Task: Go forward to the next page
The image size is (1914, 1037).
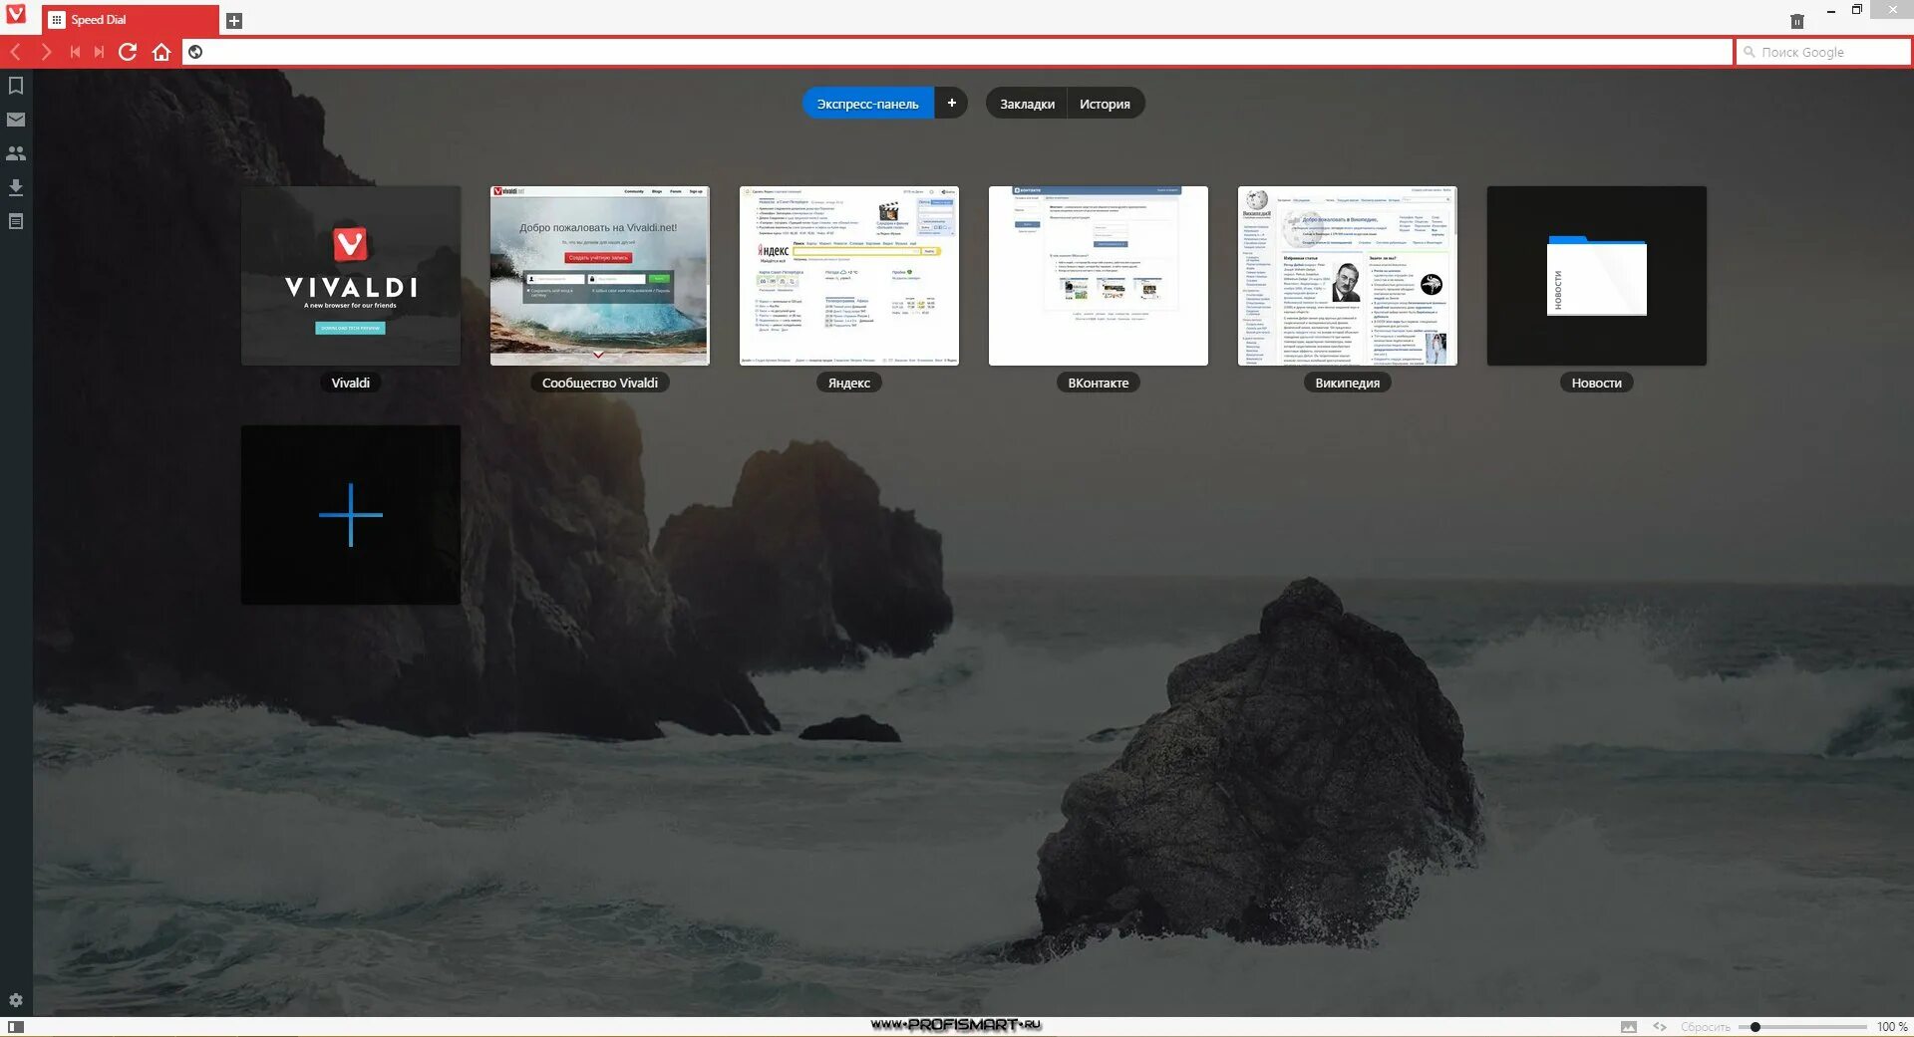Action: pyautogui.click(x=46, y=52)
